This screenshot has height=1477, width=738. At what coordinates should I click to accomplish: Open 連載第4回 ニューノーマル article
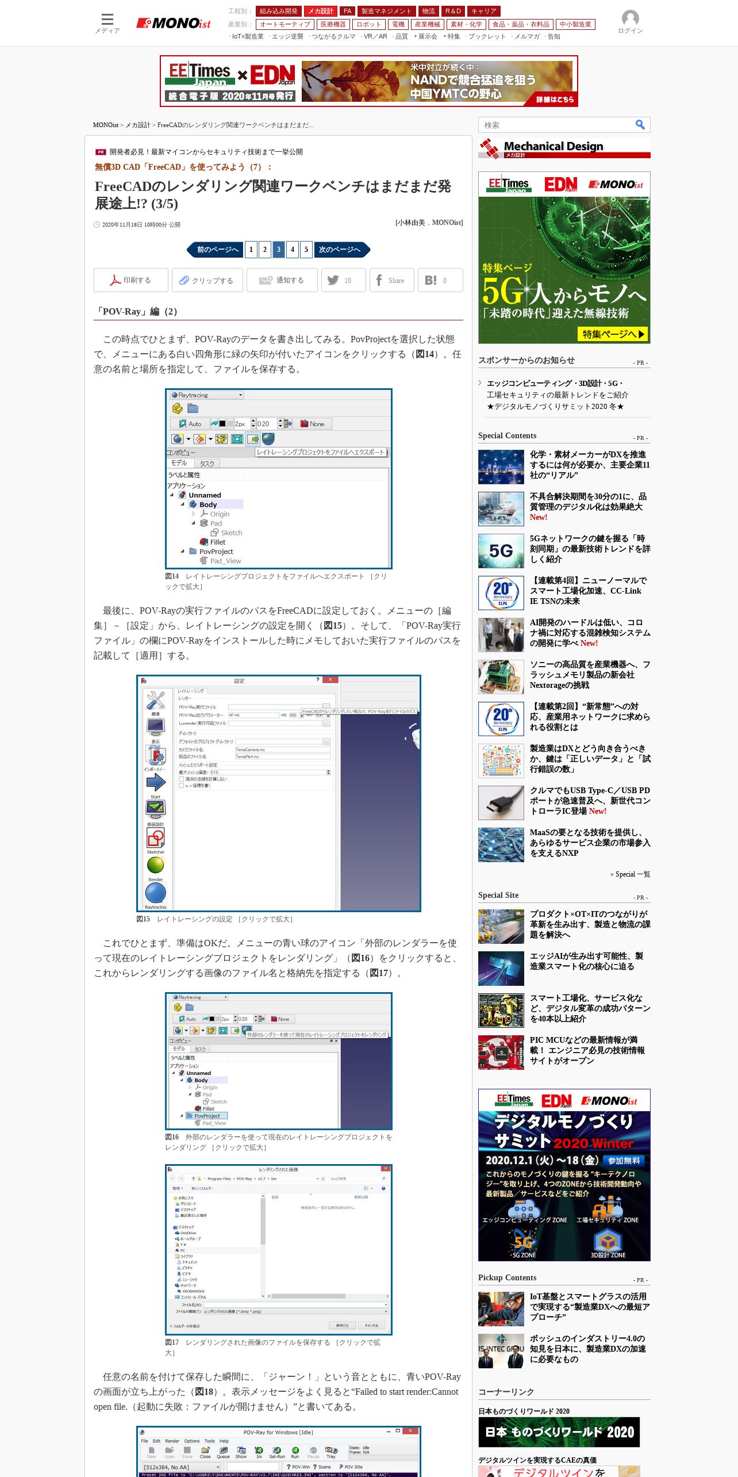(x=588, y=591)
